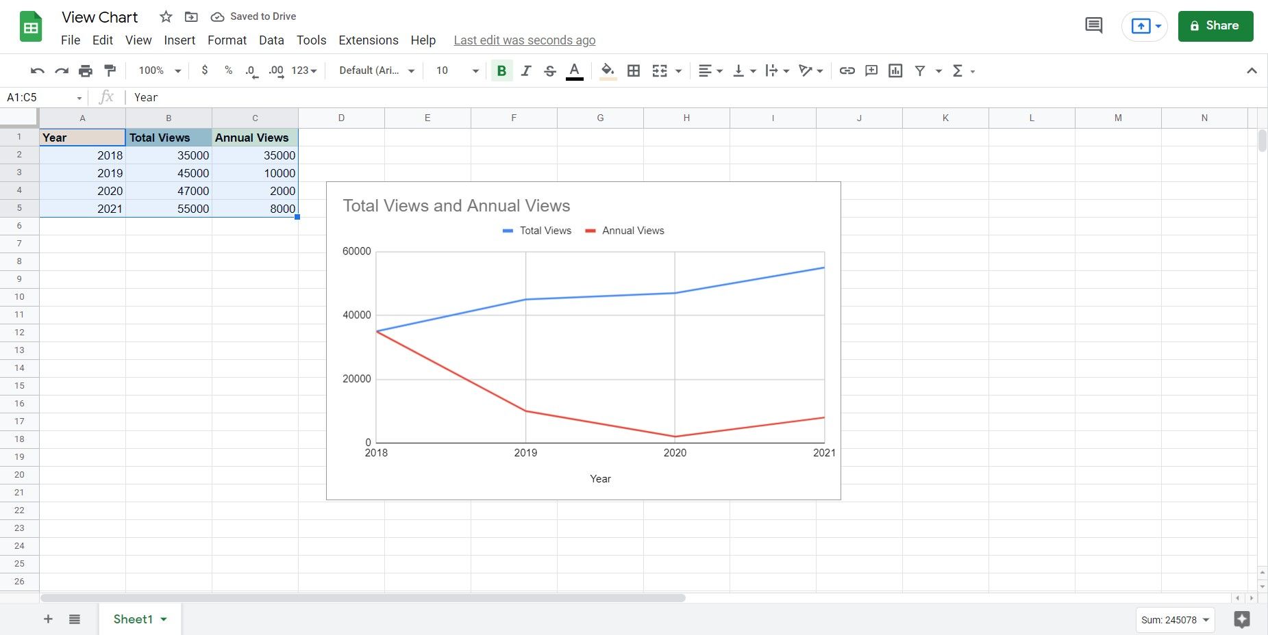The width and height of the screenshot is (1268, 635).
Task: Open the fill color picker
Action: (x=607, y=70)
